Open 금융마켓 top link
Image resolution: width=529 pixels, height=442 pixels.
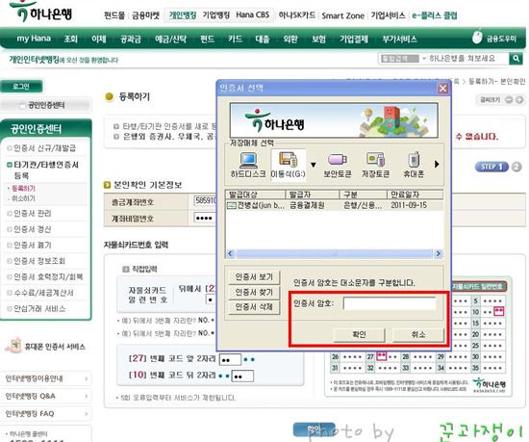(145, 15)
